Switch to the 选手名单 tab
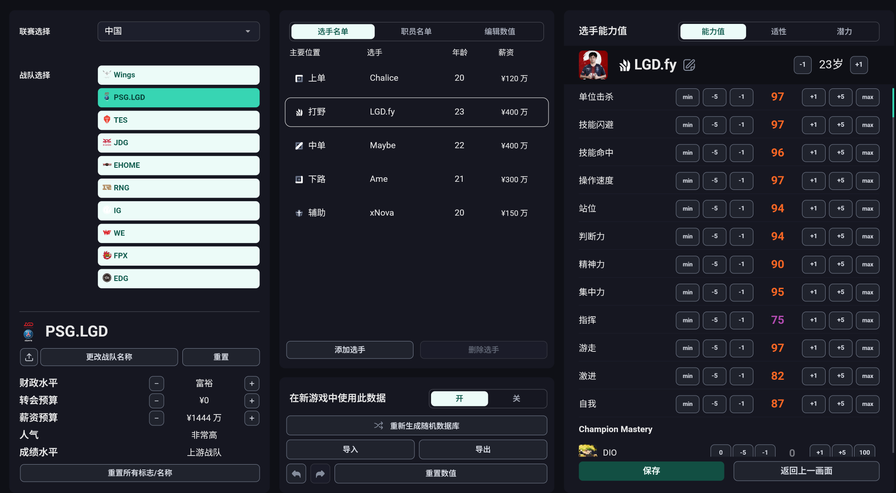The height and width of the screenshot is (493, 896). point(333,32)
